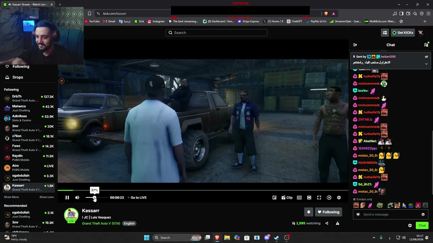The width and height of the screenshot is (433, 243).
Task: Mute the stream volume speaker icon
Action: pyautogui.click(x=77, y=197)
